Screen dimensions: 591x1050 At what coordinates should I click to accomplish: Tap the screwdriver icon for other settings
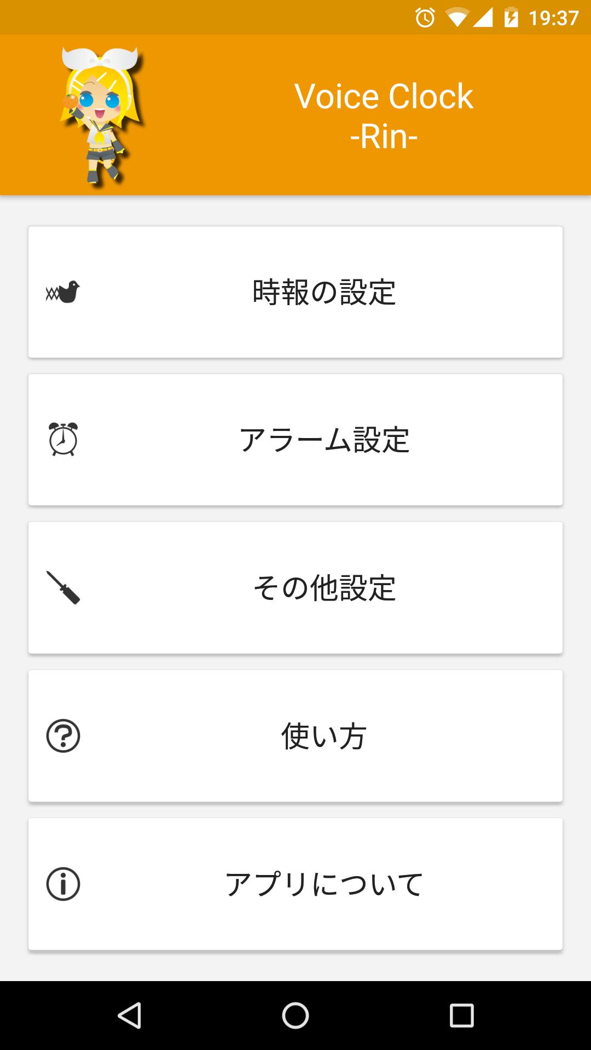coord(63,588)
